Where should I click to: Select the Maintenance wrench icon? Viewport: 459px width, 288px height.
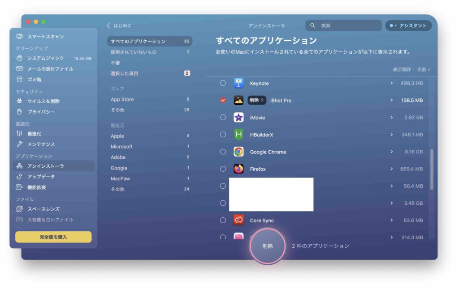(19, 144)
